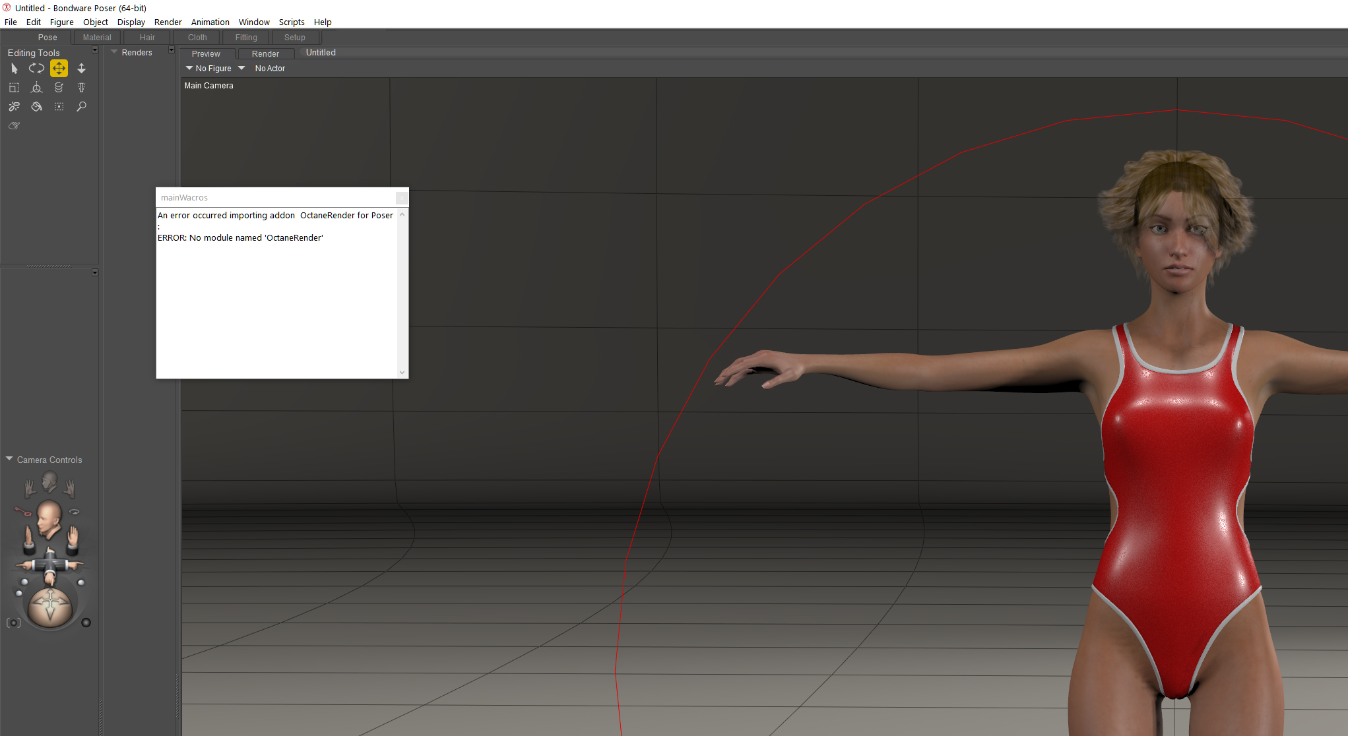Toggle the Flyaround camera view

(75, 511)
